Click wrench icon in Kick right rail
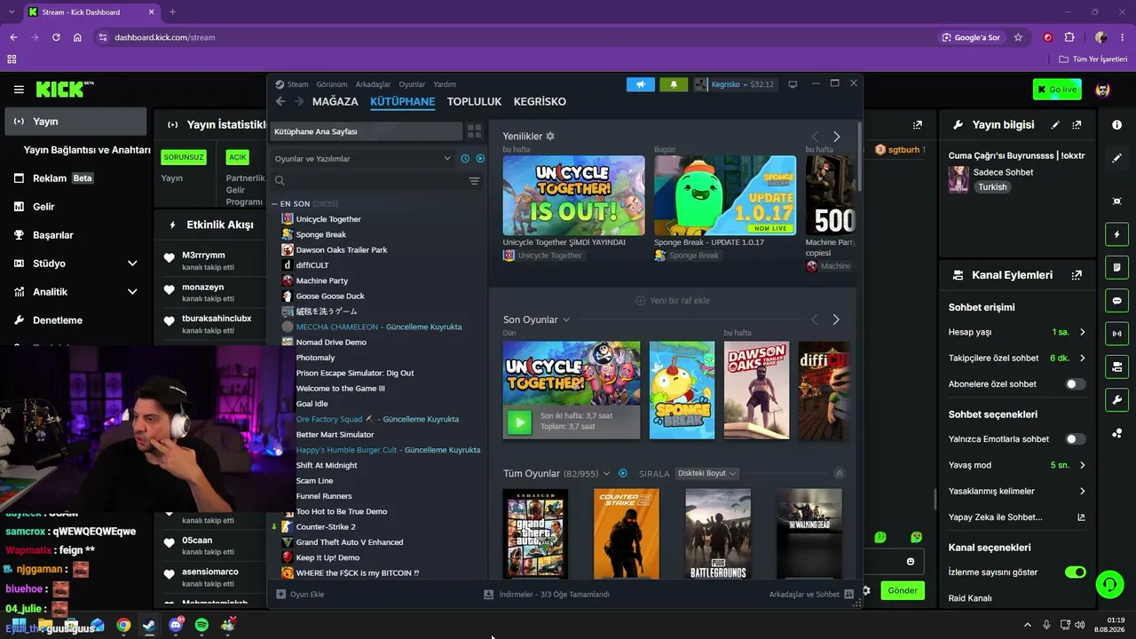The image size is (1136, 639). [1116, 399]
